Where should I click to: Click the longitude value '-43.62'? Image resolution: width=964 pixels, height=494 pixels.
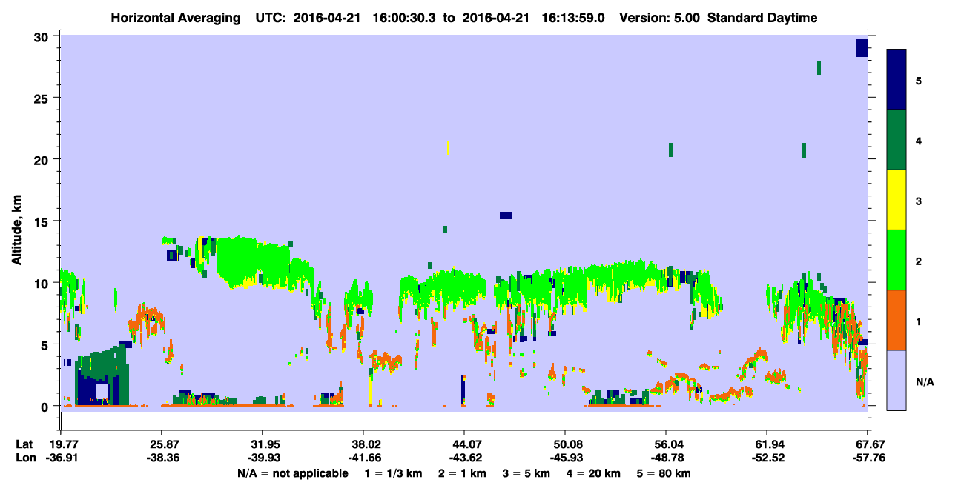(464, 458)
